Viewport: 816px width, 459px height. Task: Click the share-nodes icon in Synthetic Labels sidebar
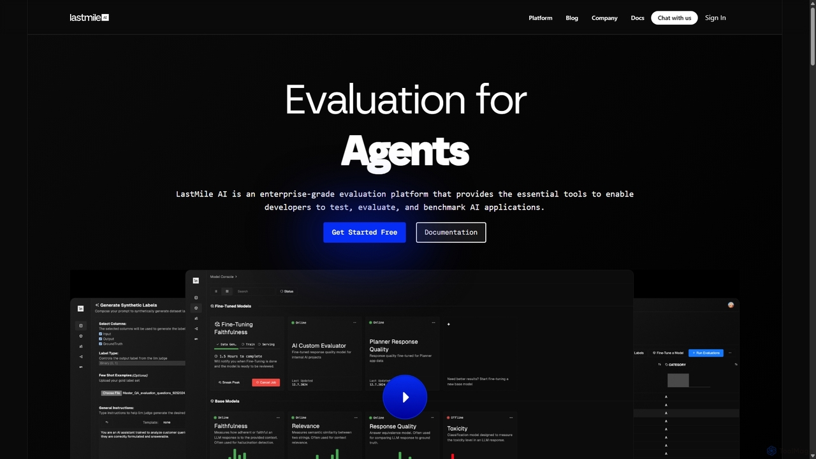81,357
